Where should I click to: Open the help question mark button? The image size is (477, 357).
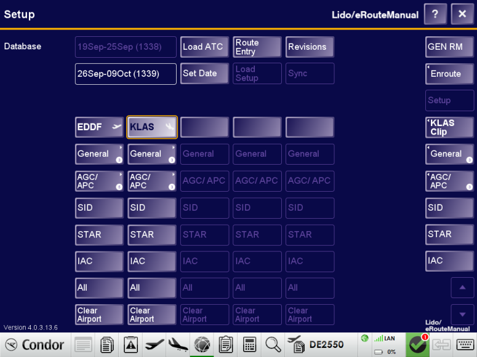435,14
